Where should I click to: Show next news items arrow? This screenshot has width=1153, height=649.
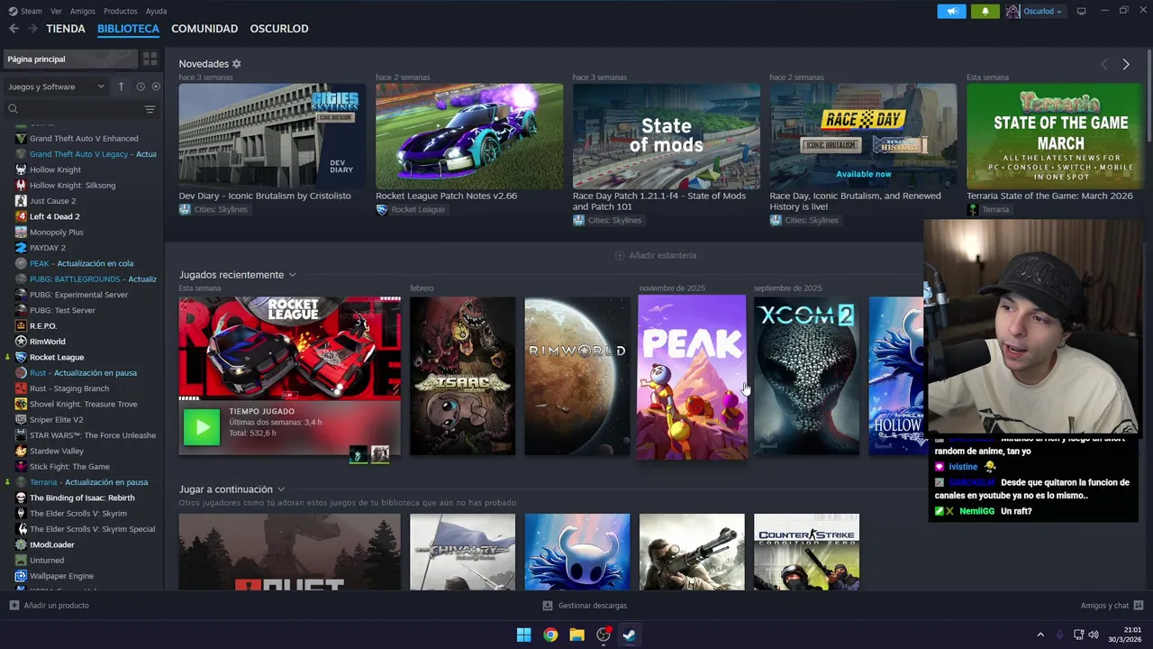(1126, 64)
